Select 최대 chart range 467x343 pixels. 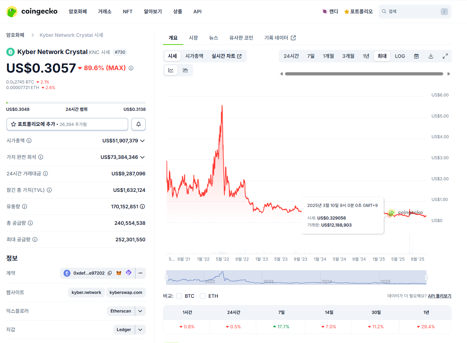(x=382, y=56)
